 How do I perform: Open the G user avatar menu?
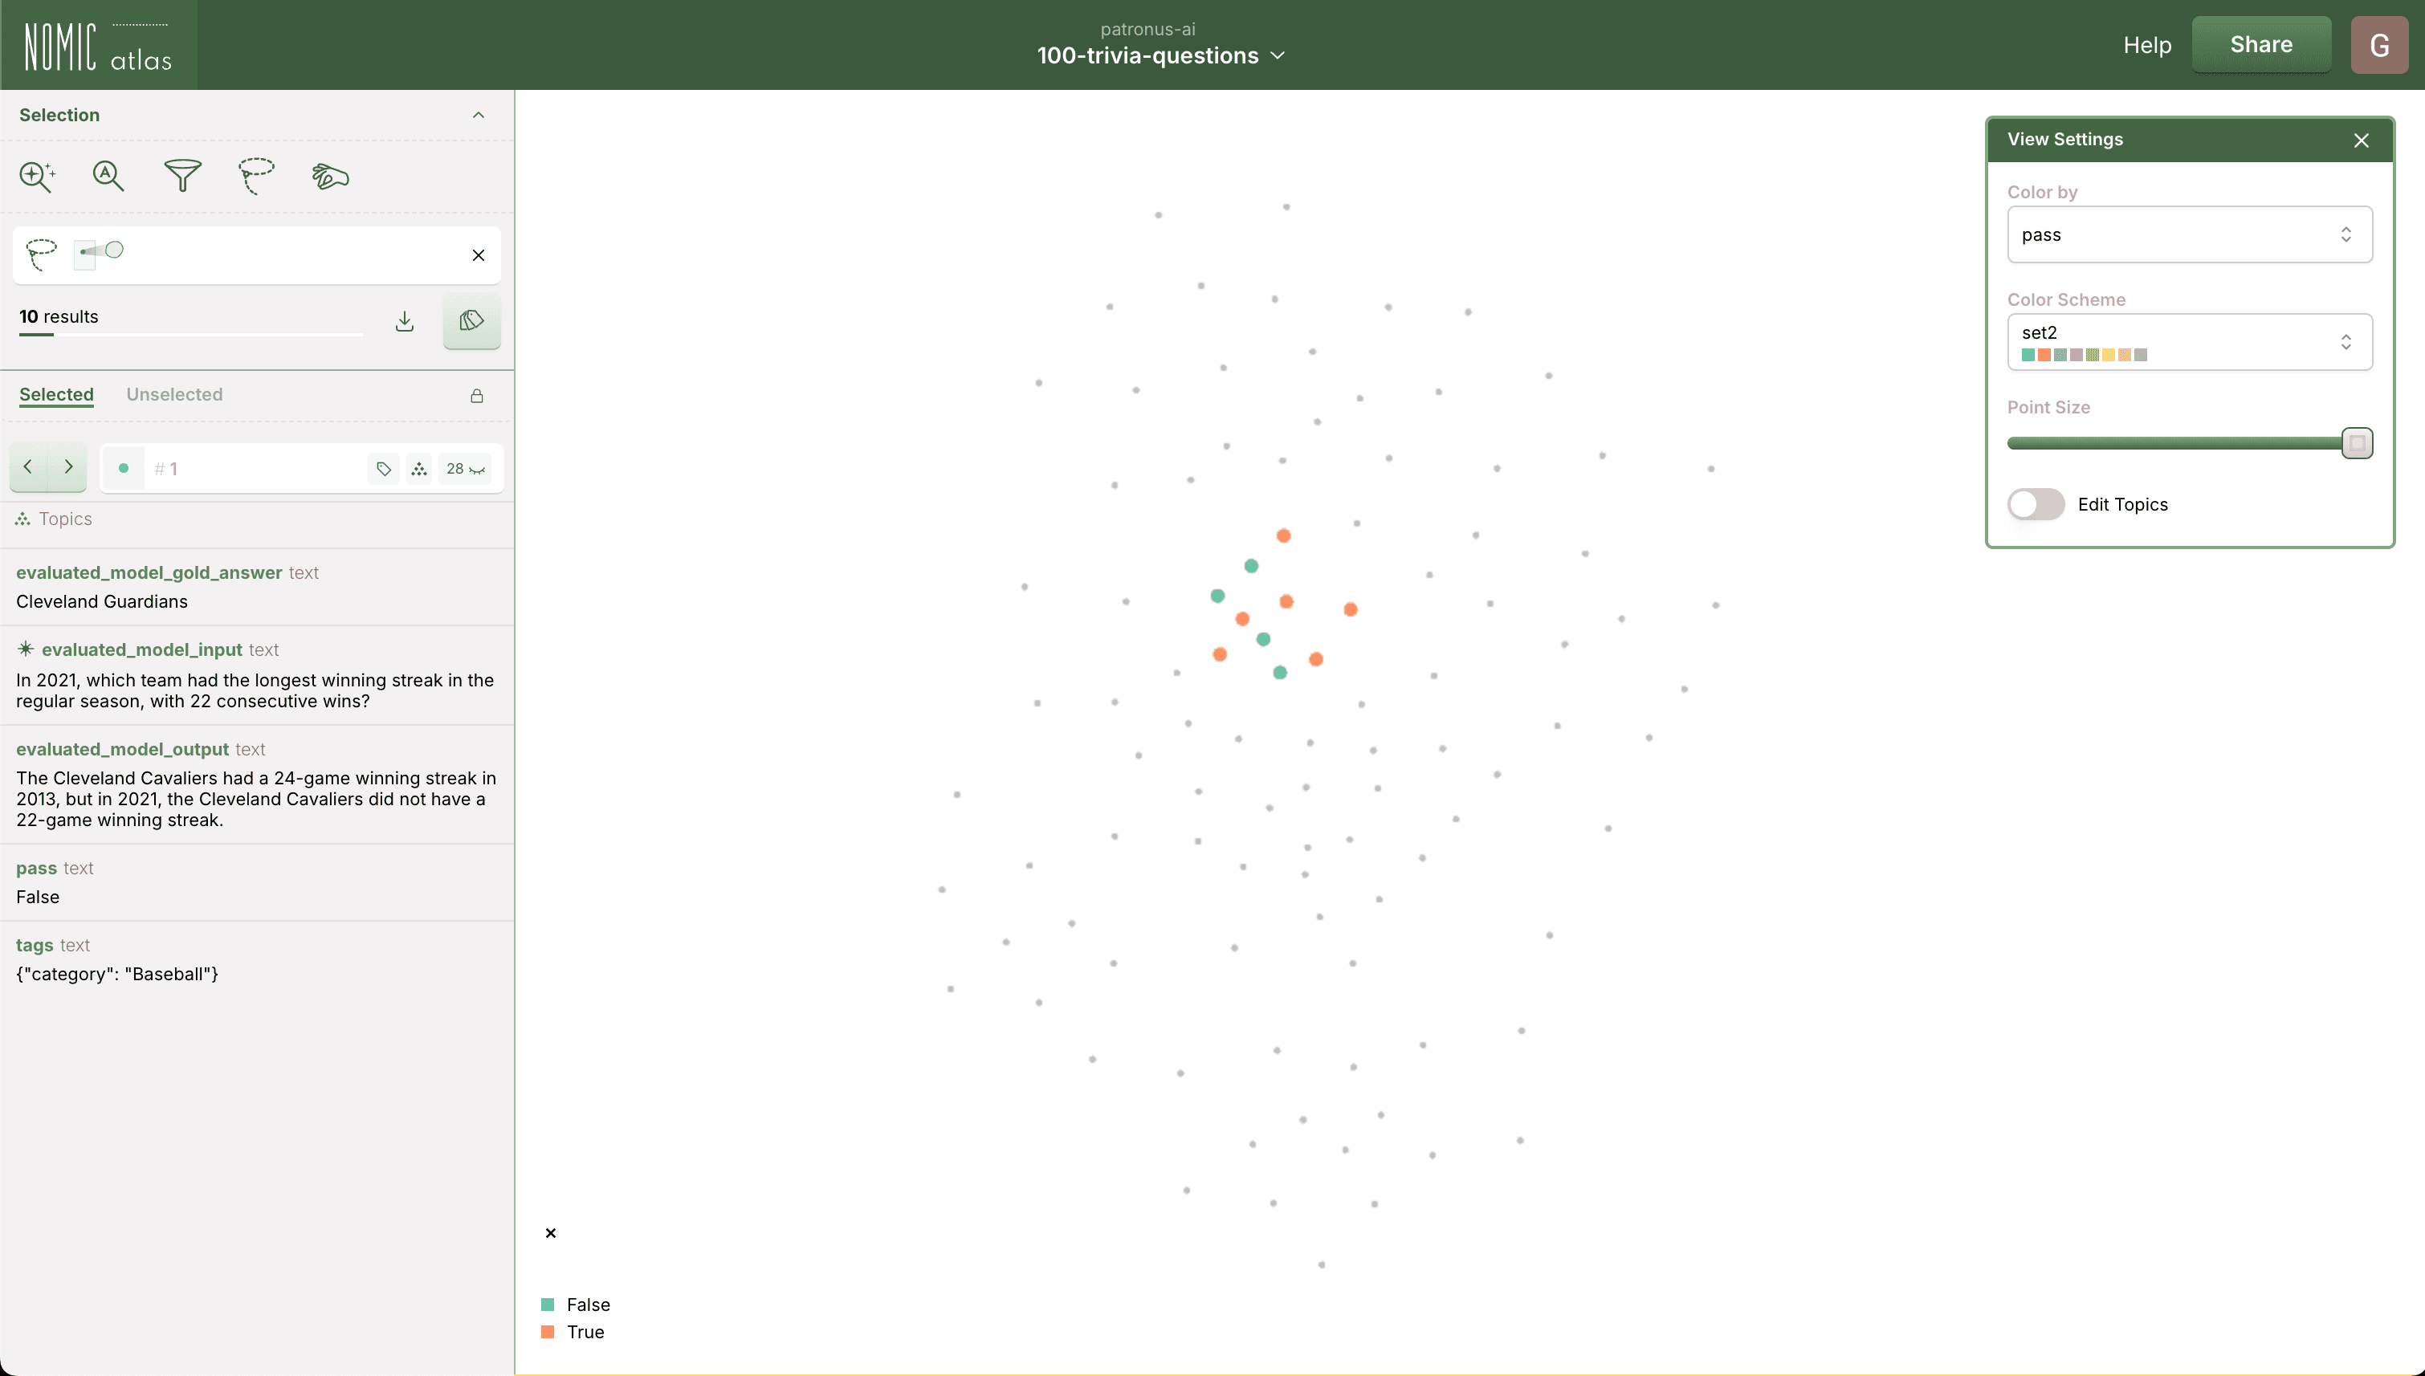point(2378,44)
